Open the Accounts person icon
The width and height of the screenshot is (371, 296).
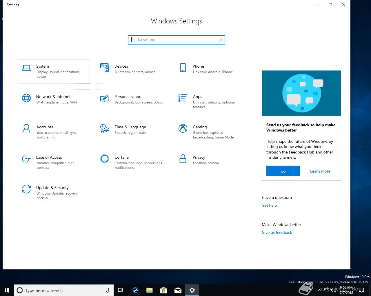pyautogui.click(x=26, y=128)
